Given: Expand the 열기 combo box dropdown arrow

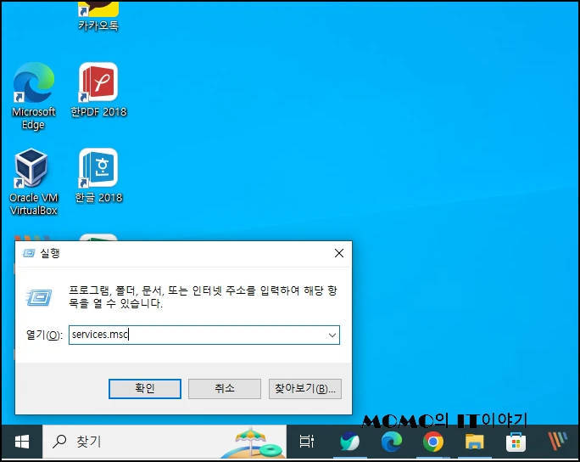Looking at the screenshot, I should 332,335.
